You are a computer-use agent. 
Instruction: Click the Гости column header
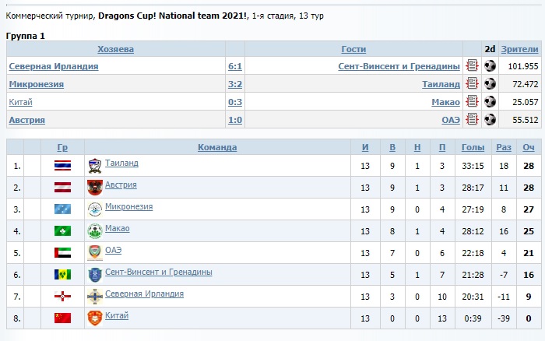click(x=353, y=49)
